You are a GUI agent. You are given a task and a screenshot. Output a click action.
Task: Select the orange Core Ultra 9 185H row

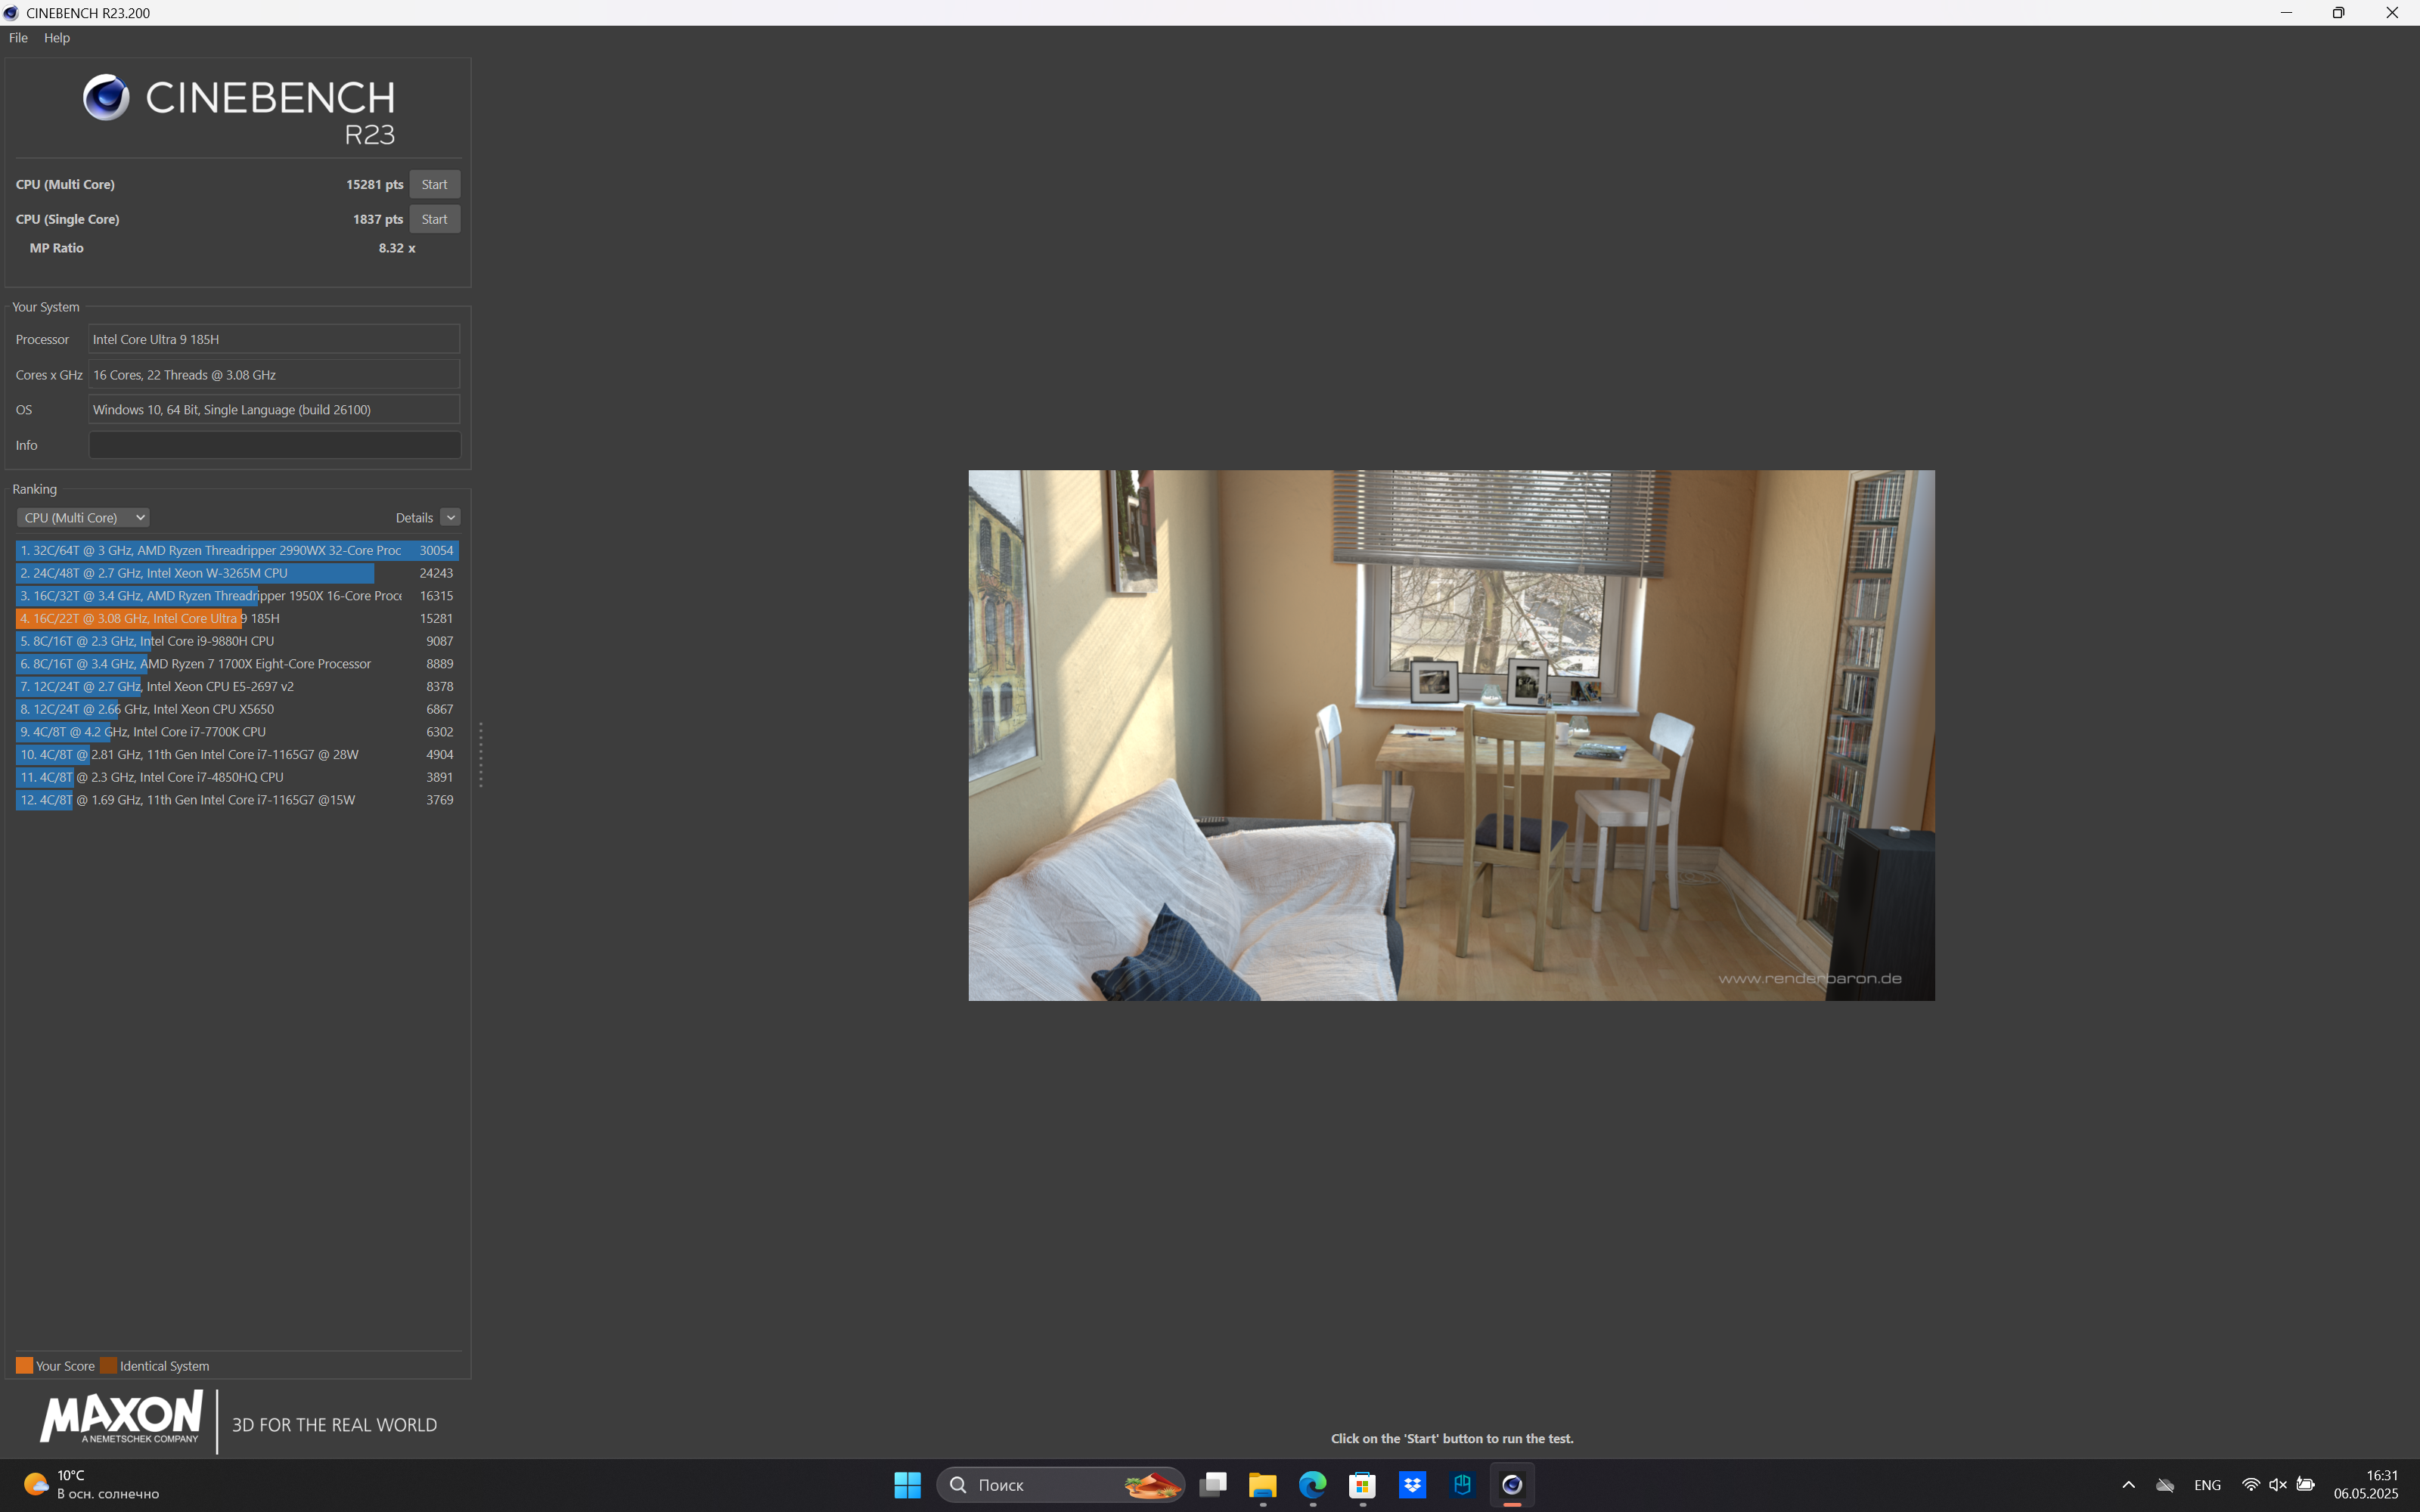(x=237, y=618)
